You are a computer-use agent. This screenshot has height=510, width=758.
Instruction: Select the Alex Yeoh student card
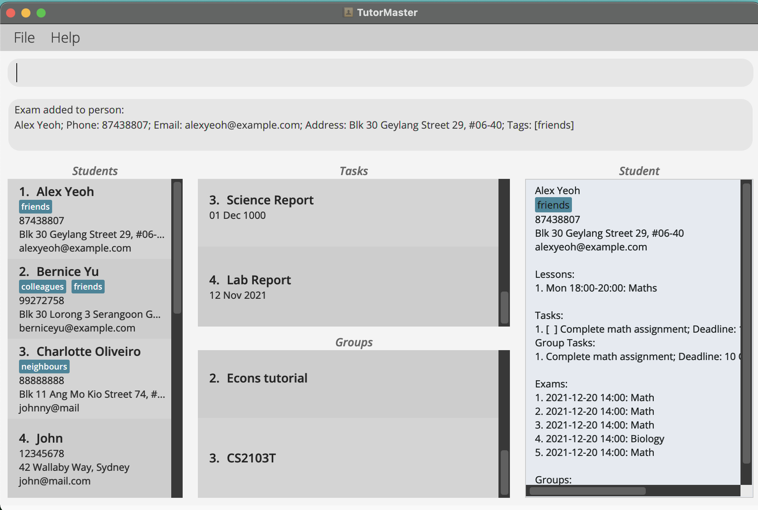point(89,219)
